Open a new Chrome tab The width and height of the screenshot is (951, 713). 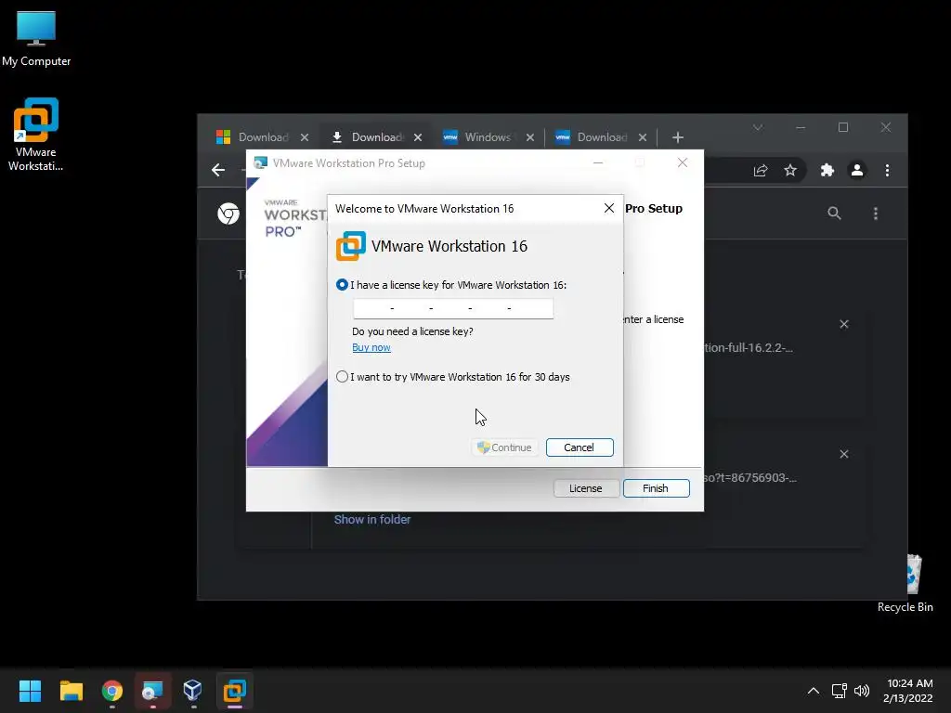678,137
